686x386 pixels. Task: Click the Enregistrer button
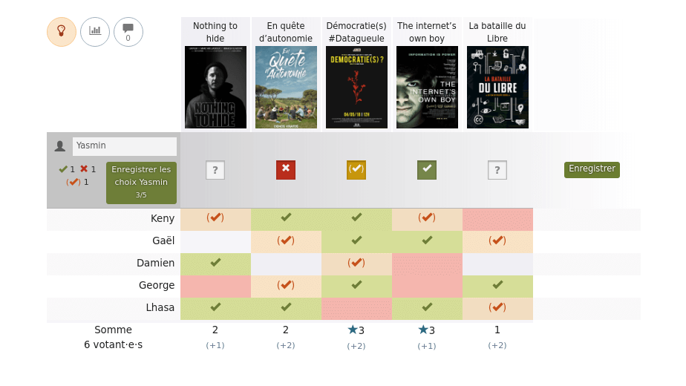(x=592, y=169)
